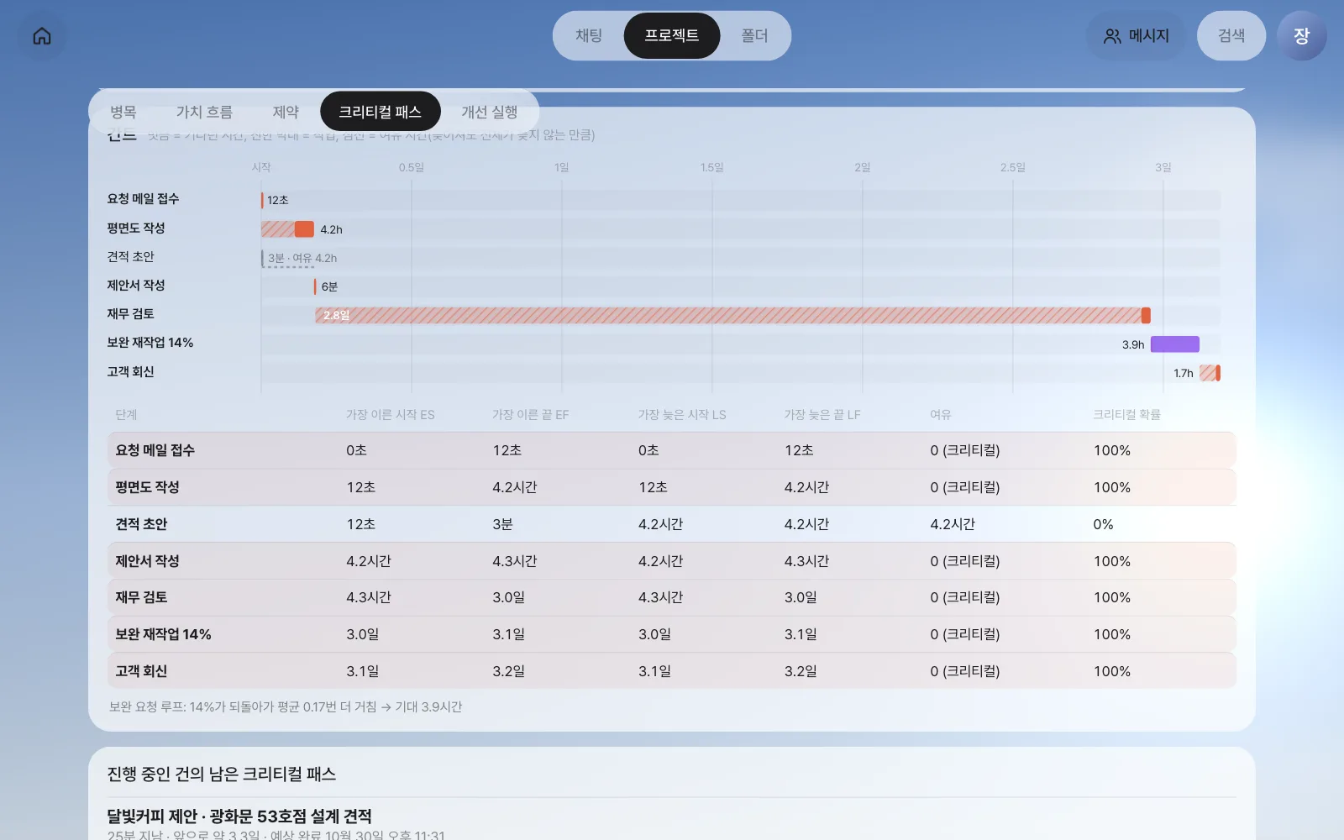This screenshot has height=840, width=1344.
Task: Click the 고객 회신 1.7h bar
Action: (x=1210, y=373)
